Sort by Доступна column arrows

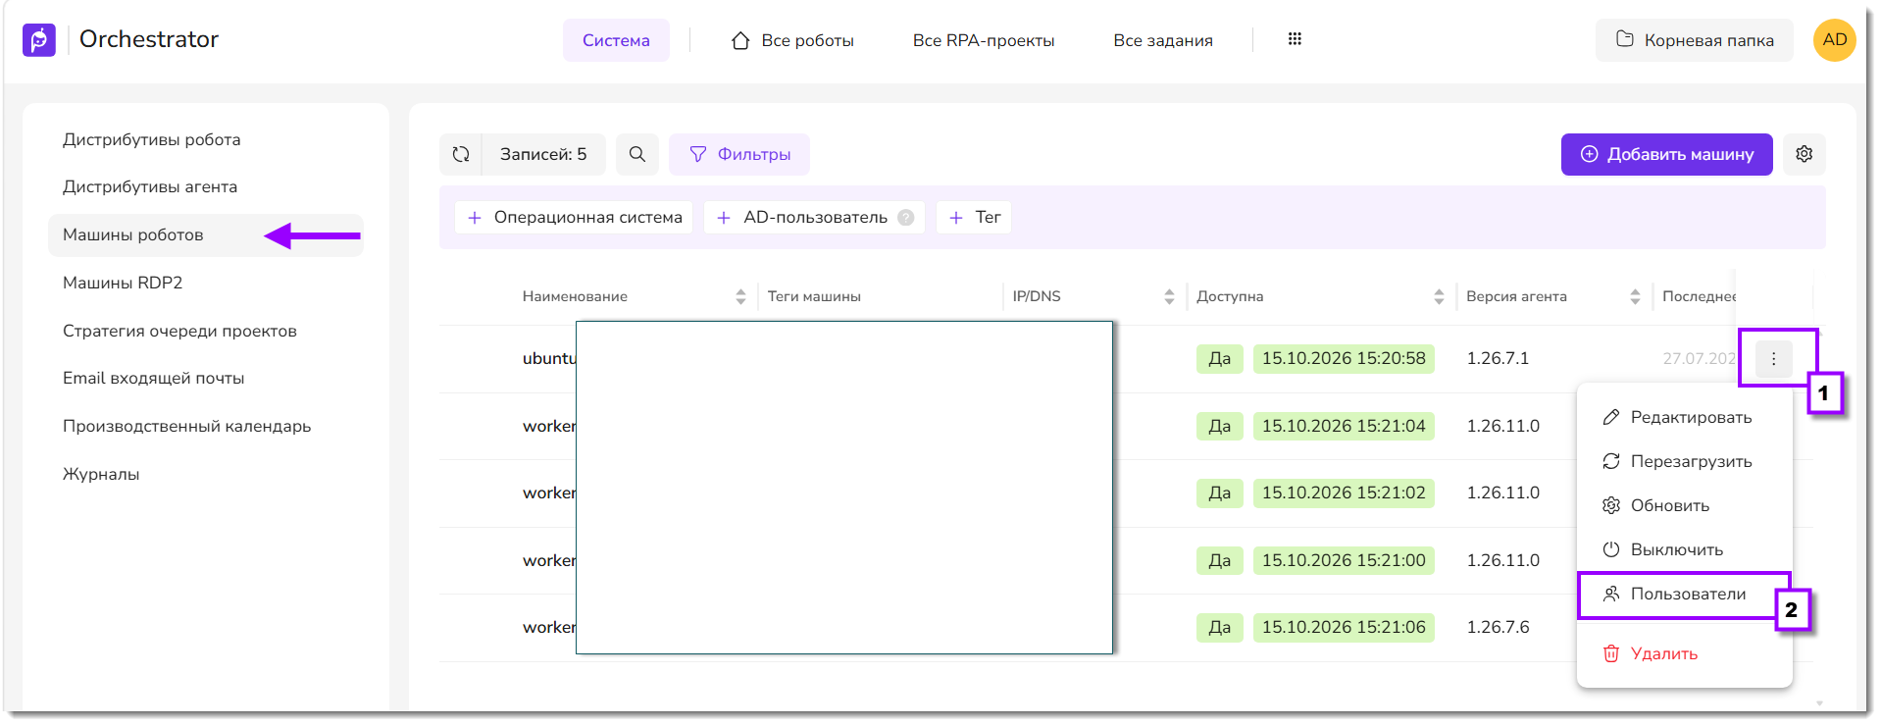point(1439,296)
